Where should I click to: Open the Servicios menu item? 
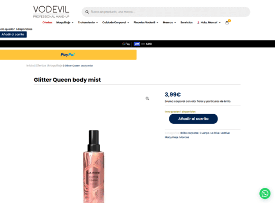(x=187, y=22)
